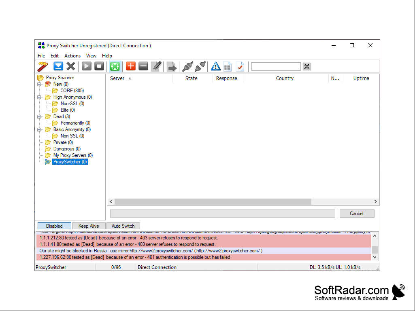This screenshot has height=311, width=415.
Task: Click the proxy list horizontal scrollbar thumb
Action: pos(213,202)
